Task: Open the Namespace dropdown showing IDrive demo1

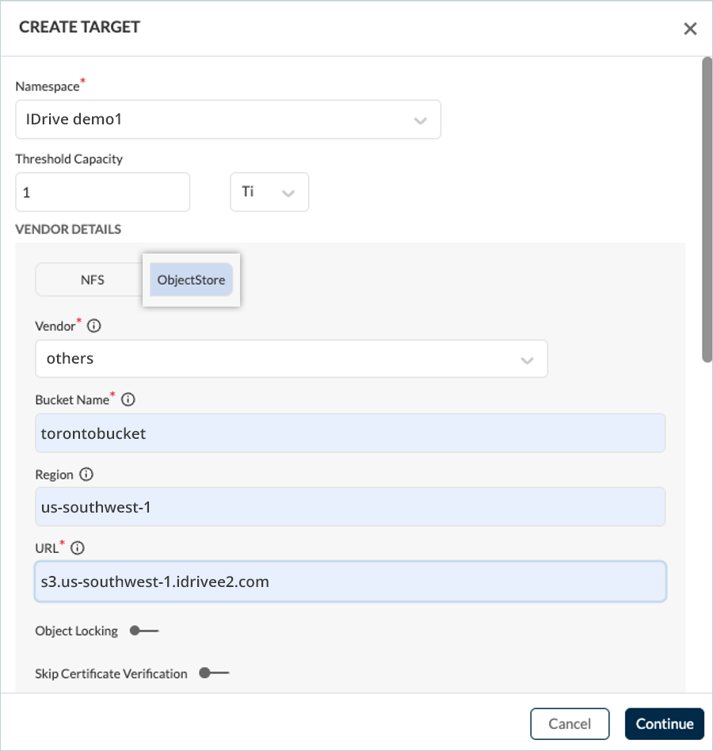Action: (227, 120)
